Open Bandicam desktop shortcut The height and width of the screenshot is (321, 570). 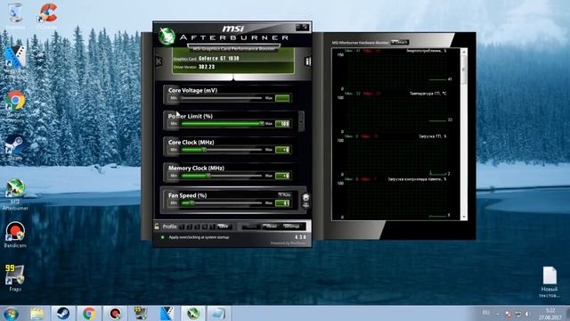(x=15, y=235)
